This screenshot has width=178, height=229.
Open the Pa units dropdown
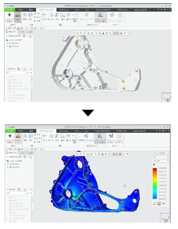pos(160,157)
